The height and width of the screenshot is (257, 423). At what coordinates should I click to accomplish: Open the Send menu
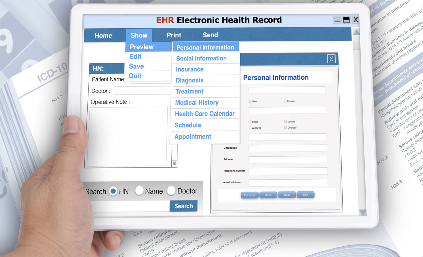pyautogui.click(x=210, y=35)
